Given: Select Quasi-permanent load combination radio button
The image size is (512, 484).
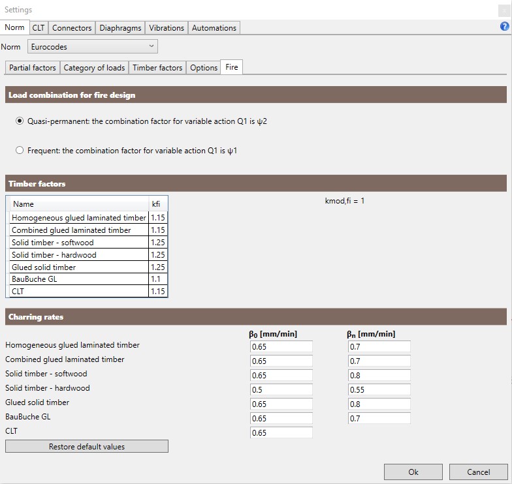Looking at the screenshot, I should point(20,121).
